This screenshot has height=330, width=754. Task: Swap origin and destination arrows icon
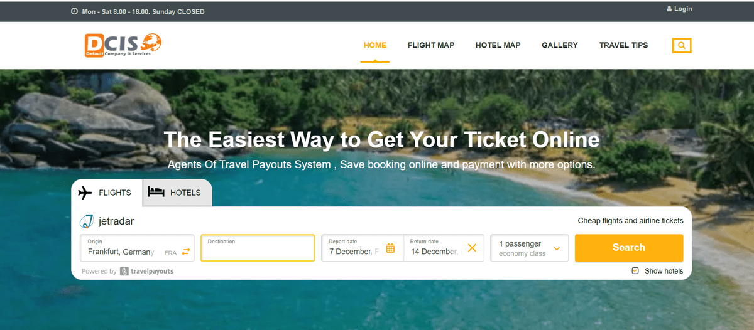click(186, 252)
